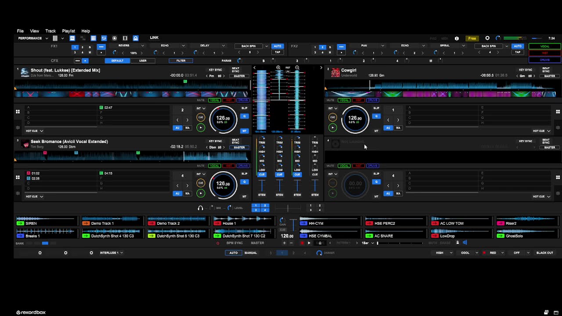Adjust the sampler GAIN knob
The image size is (562, 316).
point(283,219)
